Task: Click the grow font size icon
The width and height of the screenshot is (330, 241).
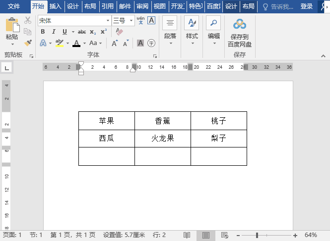Action: tap(115, 43)
